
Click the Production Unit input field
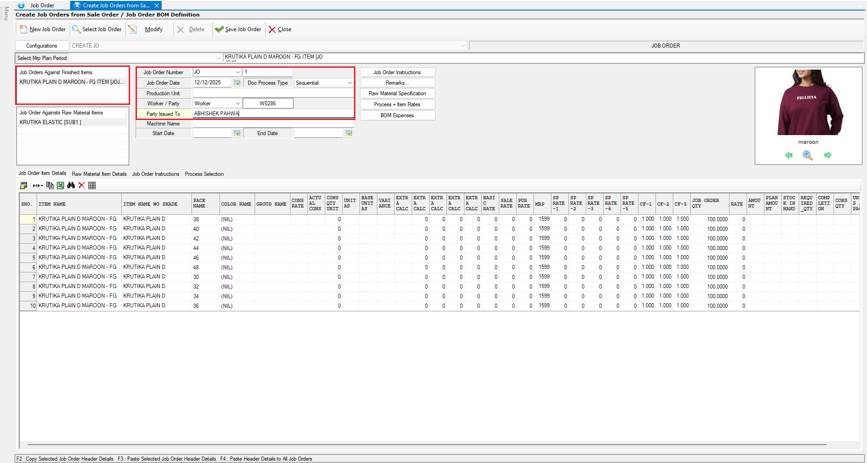tap(273, 93)
